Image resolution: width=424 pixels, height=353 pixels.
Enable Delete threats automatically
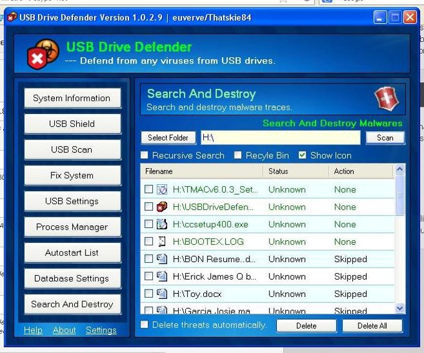(x=145, y=324)
